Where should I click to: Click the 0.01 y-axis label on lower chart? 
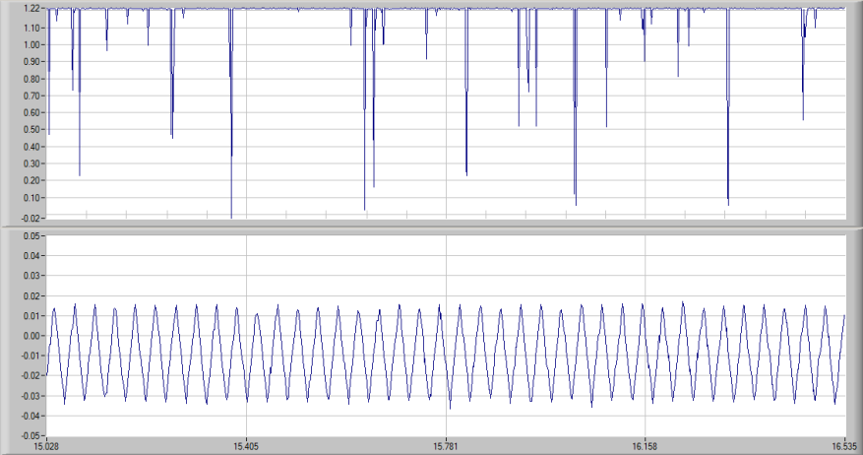33,316
